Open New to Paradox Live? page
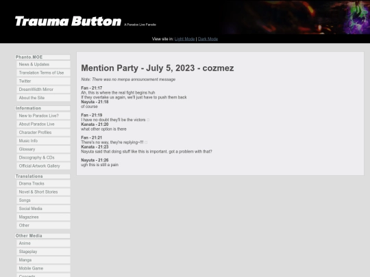The image size is (370, 277). [x=43, y=116]
